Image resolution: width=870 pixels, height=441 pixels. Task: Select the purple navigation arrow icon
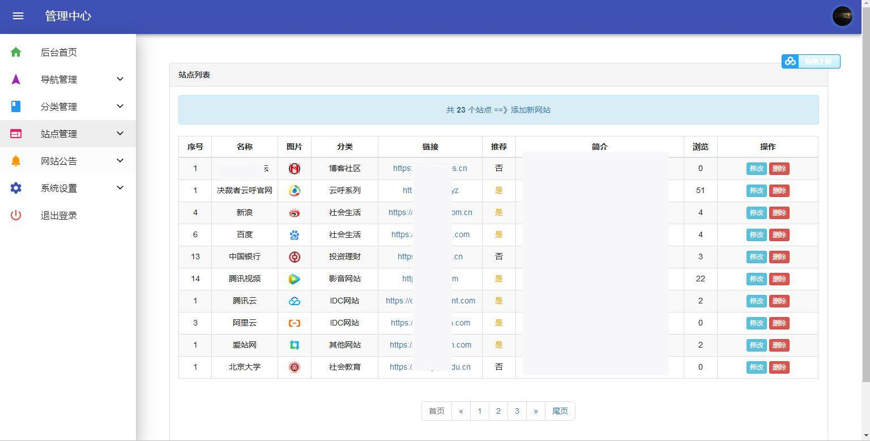(x=15, y=79)
